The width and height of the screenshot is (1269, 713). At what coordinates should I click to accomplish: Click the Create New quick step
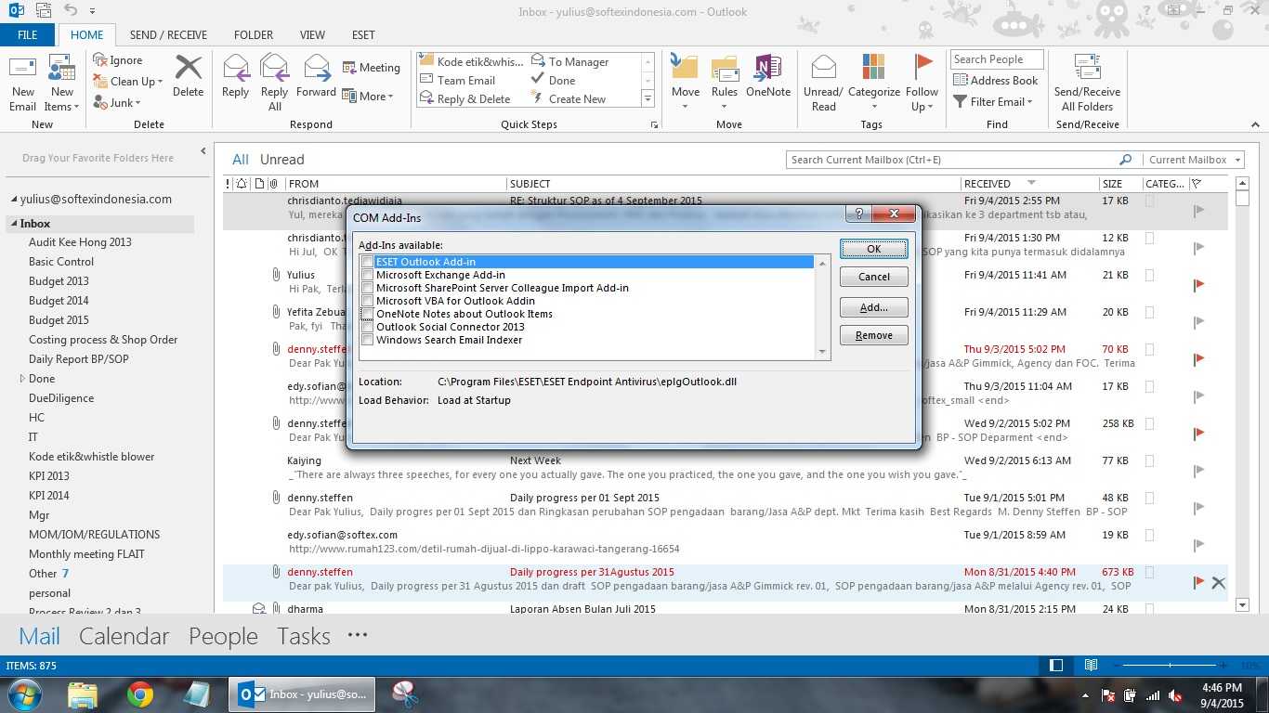[x=569, y=99]
